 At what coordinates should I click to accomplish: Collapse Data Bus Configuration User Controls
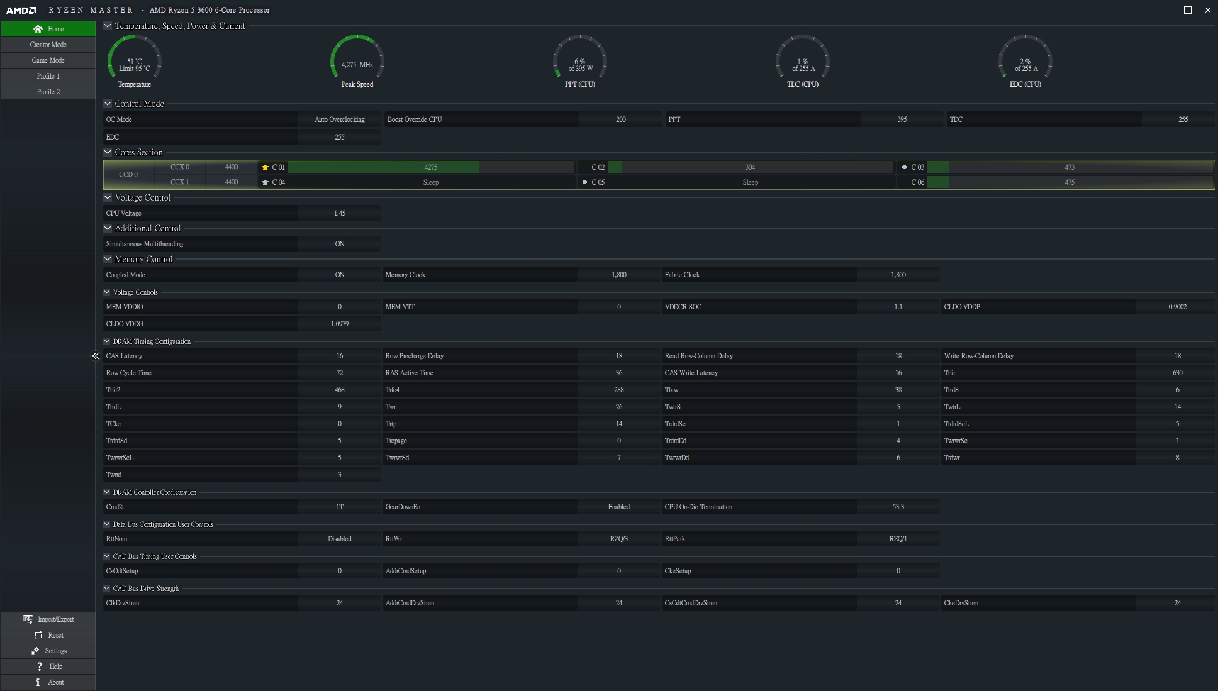107,524
